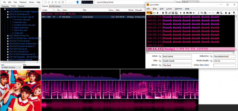The width and height of the screenshot is (238, 111).
Task: Click the redo arrow in Lyrics Editor toolbar
Action: click(213, 13)
